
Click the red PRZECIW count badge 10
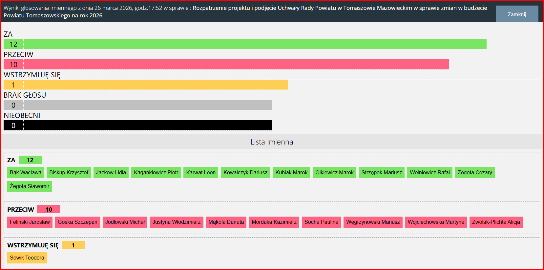tap(49, 209)
